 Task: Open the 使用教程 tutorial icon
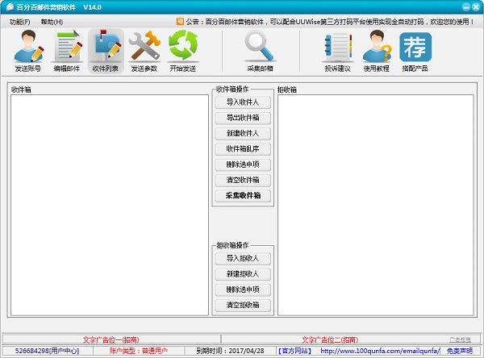[377, 51]
